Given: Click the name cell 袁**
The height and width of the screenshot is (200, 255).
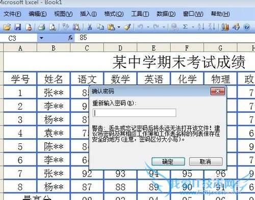Looking at the screenshot, I should coord(54,133).
